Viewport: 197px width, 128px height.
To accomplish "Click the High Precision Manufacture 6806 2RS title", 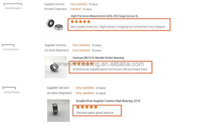I will (x=105, y=16).
